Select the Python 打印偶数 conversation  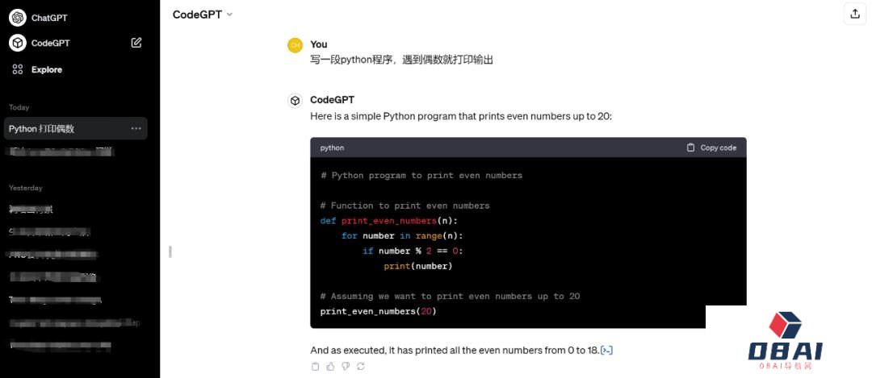[76, 129]
